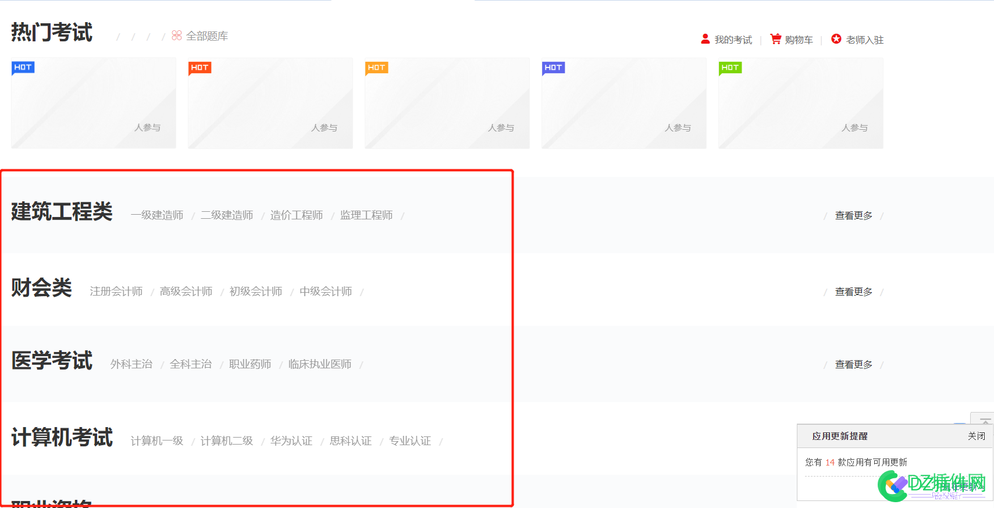The width and height of the screenshot is (994, 508).
Task: Click the 计算机考试 section heading
Action: (x=62, y=438)
